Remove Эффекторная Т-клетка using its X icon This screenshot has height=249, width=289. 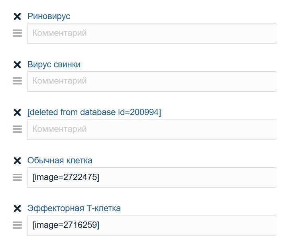pyautogui.click(x=17, y=208)
